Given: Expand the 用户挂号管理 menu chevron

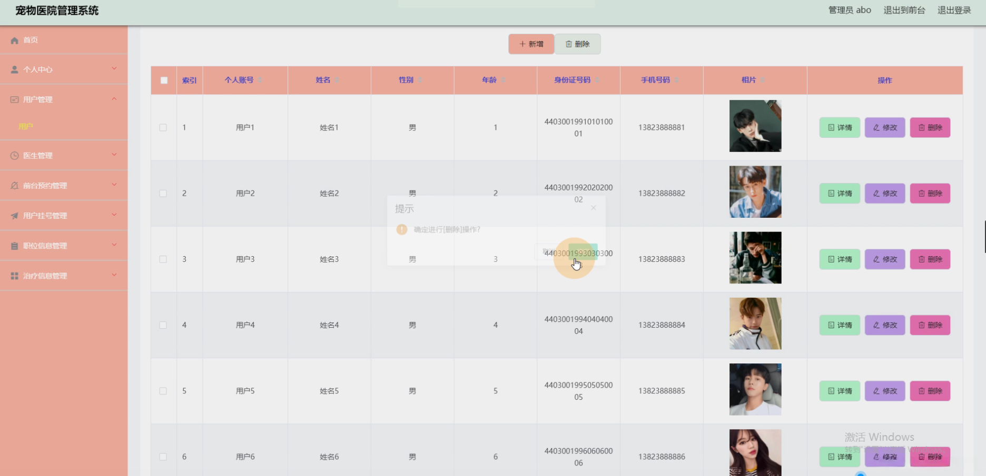Looking at the screenshot, I should [114, 215].
